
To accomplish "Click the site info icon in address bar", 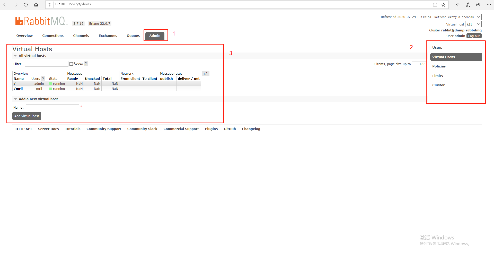I will click(49, 5).
